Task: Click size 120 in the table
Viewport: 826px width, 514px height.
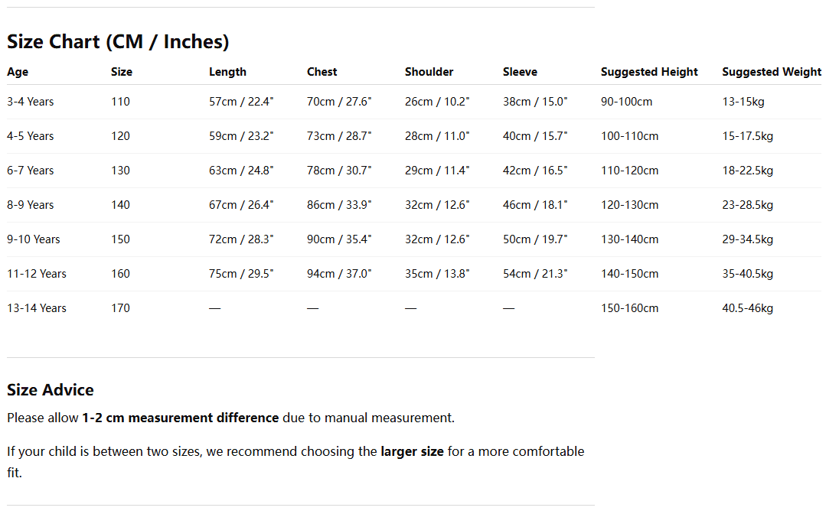Action: click(121, 136)
